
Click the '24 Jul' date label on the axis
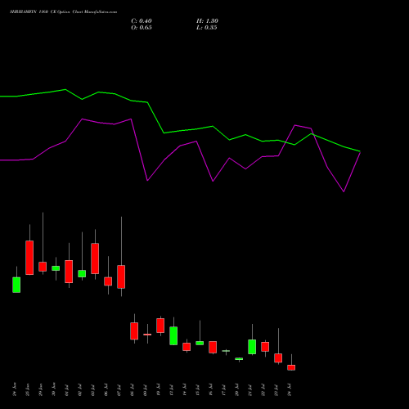click(290, 389)
